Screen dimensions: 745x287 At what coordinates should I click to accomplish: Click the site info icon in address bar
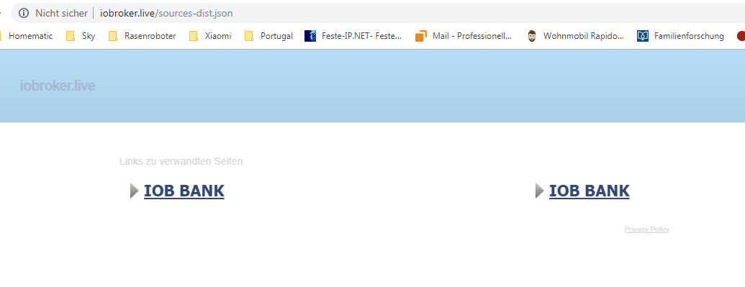24,13
